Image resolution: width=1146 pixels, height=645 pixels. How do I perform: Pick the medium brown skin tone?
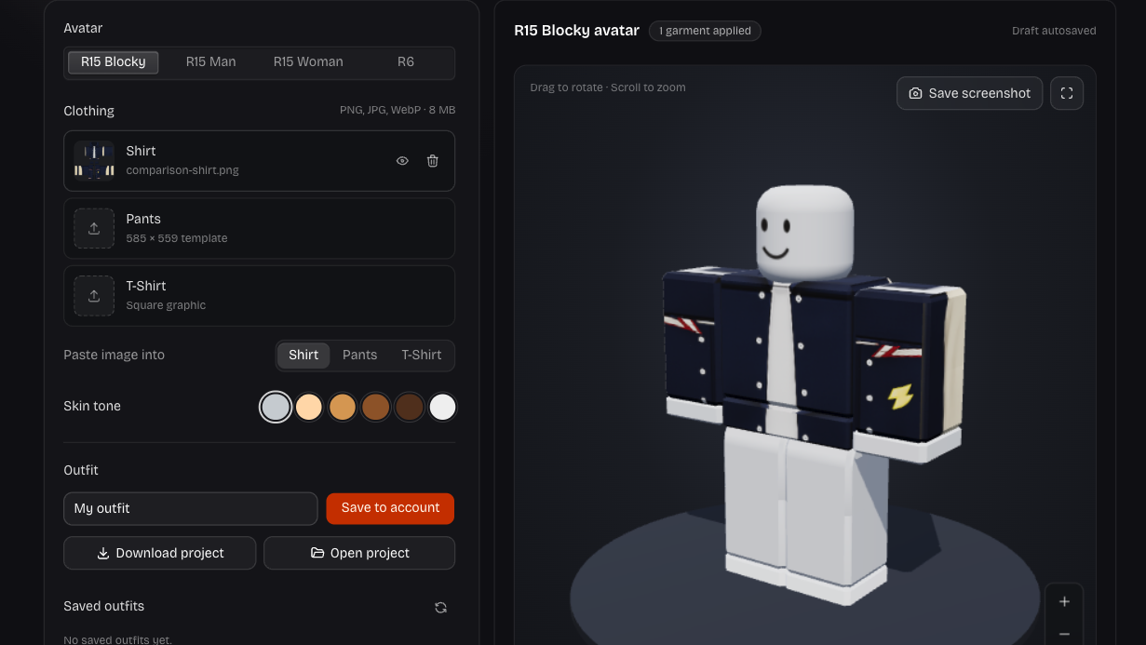[376, 407]
